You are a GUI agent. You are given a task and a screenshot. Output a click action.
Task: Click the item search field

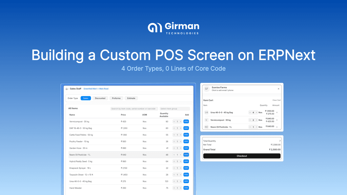(x=134, y=109)
